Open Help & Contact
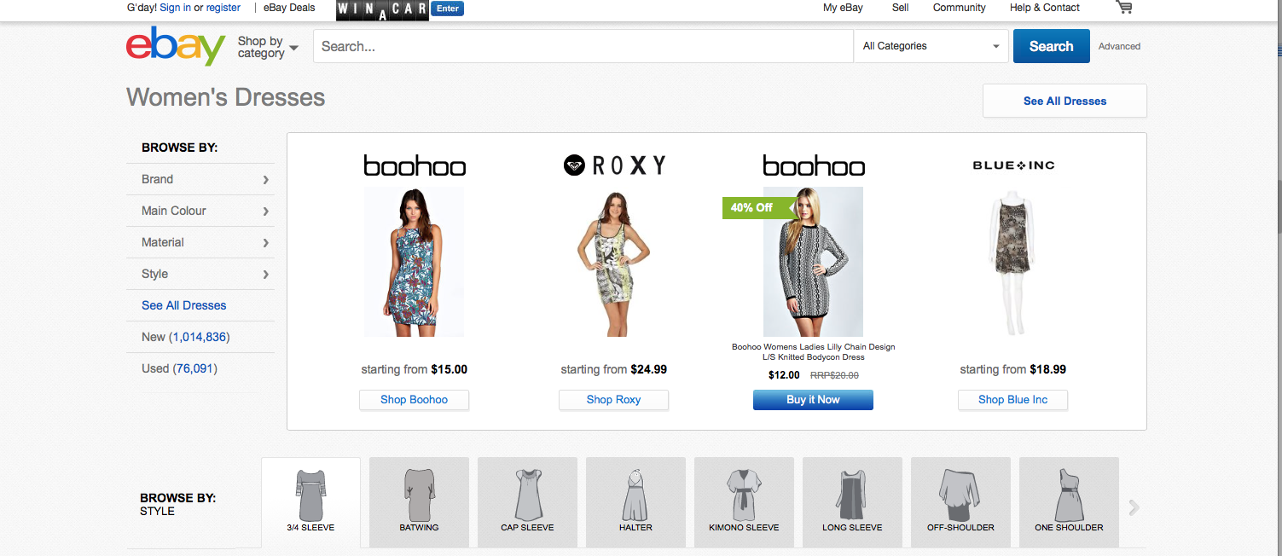This screenshot has width=1282, height=556. [x=1044, y=8]
